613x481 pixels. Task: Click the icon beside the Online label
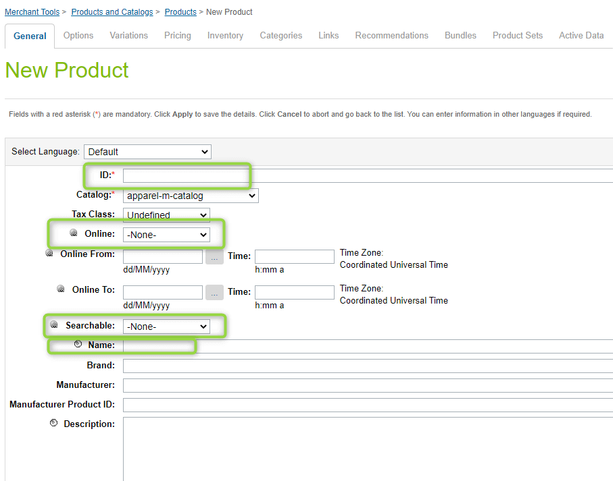(x=74, y=233)
